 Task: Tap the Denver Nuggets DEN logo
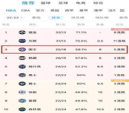click(x=22, y=32)
